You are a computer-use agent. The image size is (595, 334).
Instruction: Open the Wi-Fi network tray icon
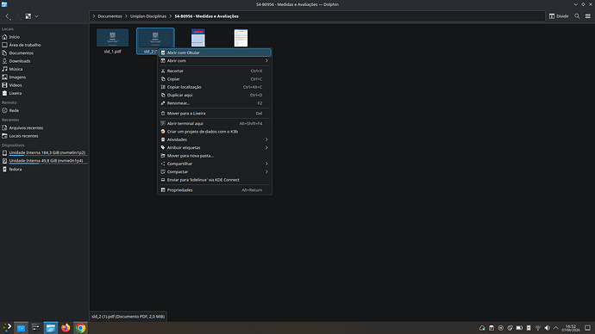[538, 328]
